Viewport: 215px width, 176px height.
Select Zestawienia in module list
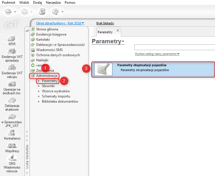(45, 71)
